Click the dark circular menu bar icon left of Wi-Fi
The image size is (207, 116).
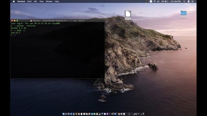147,1
